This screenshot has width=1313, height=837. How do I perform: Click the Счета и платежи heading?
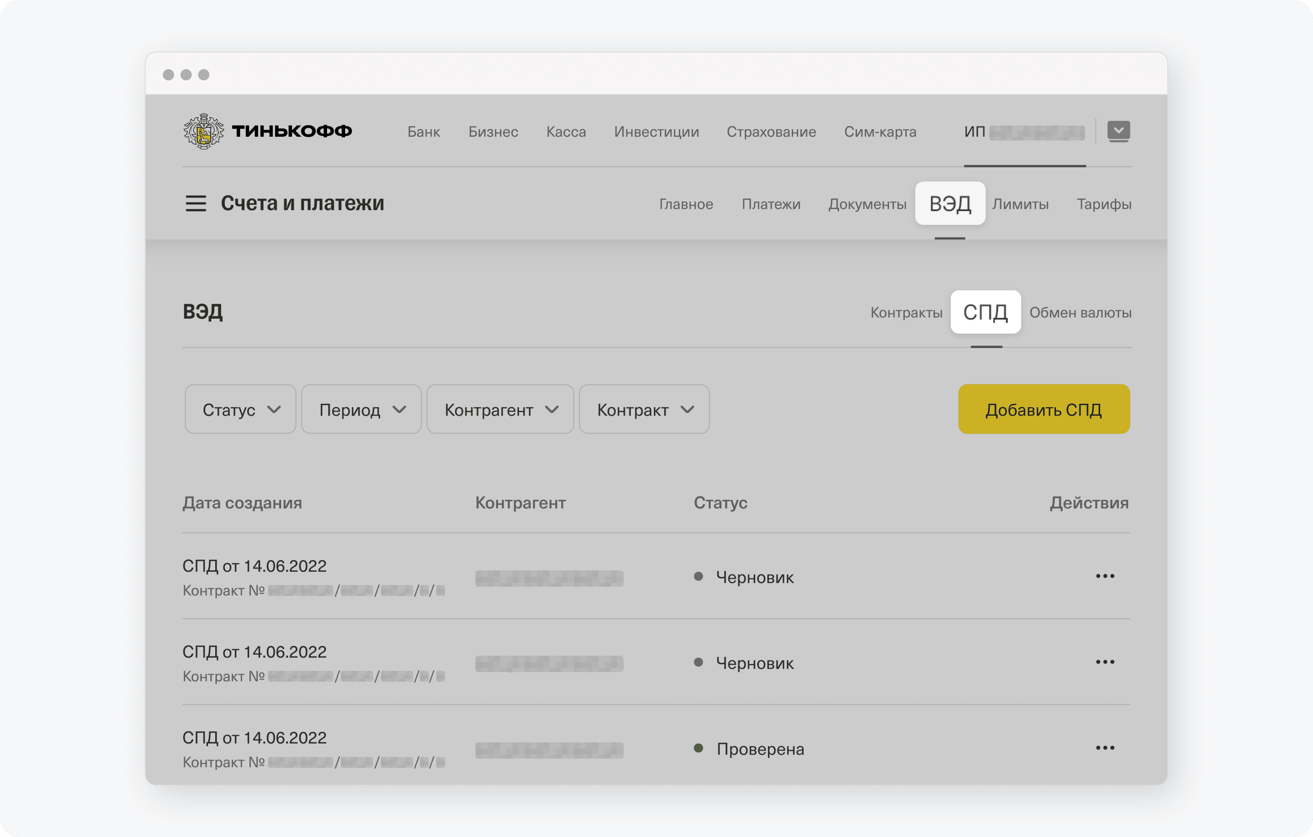302,203
